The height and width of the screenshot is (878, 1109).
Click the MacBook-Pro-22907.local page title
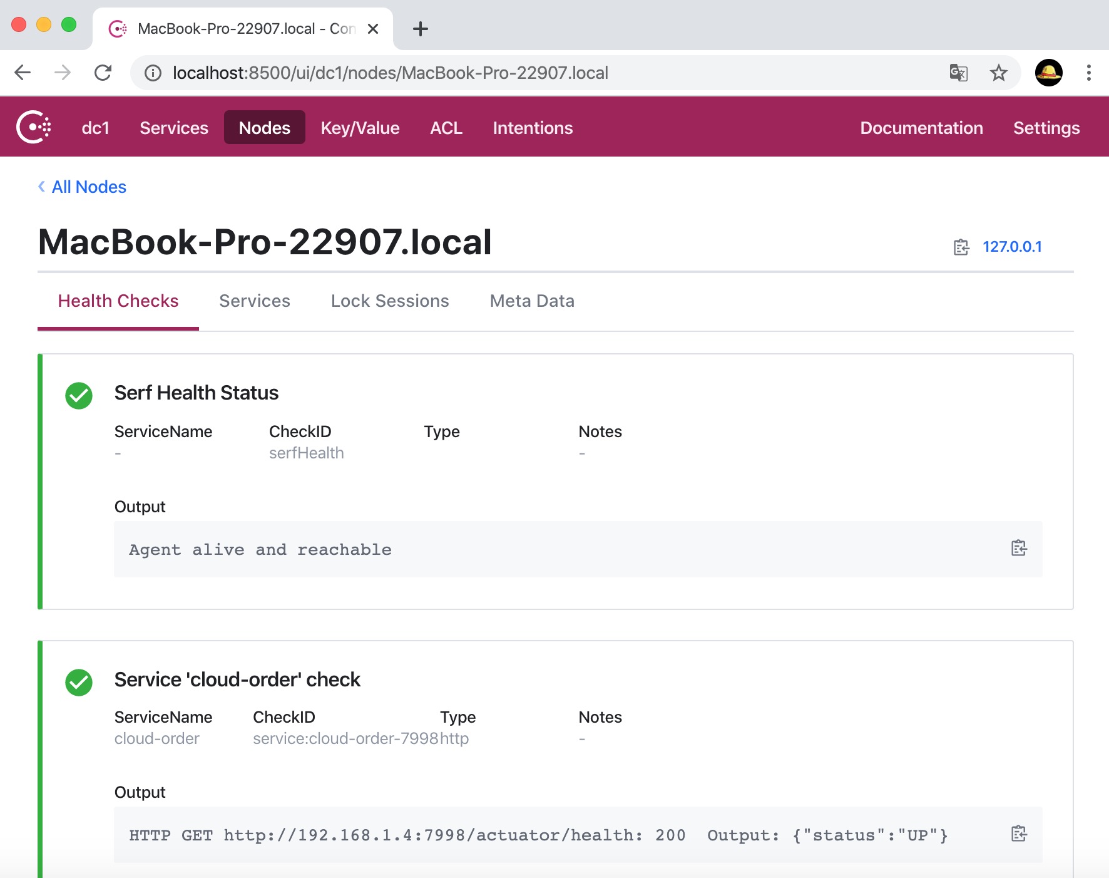coord(265,242)
